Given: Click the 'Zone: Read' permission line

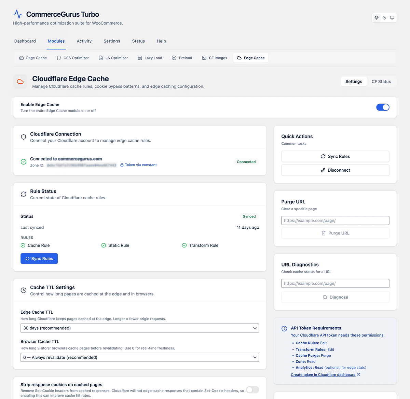Looking at the screenshot, I should [x=305, y=361].
